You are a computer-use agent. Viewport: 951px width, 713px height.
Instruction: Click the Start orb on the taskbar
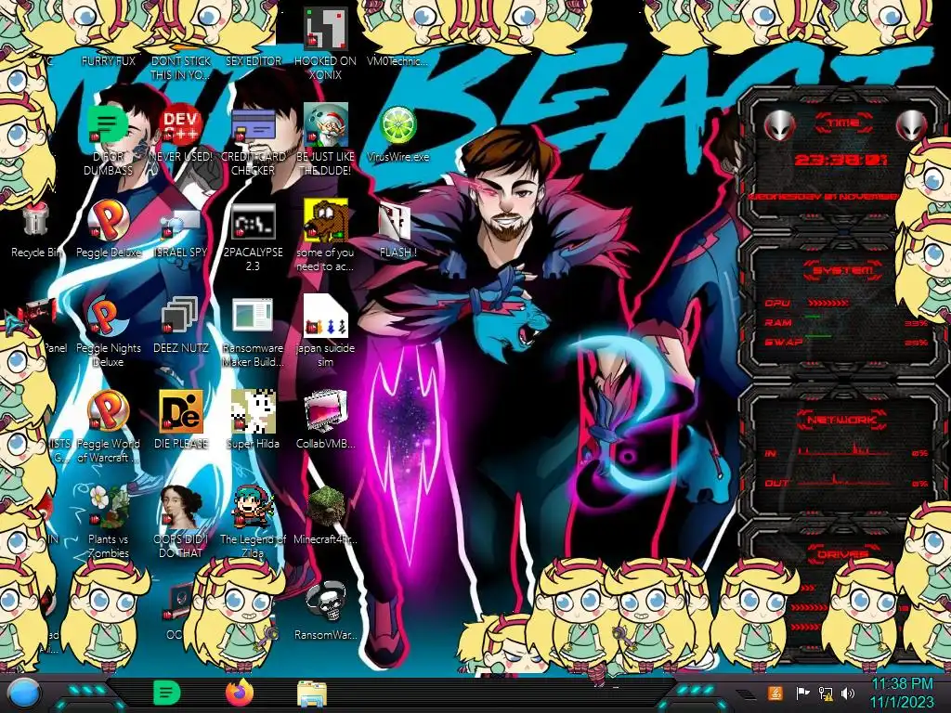coord(24,694)
